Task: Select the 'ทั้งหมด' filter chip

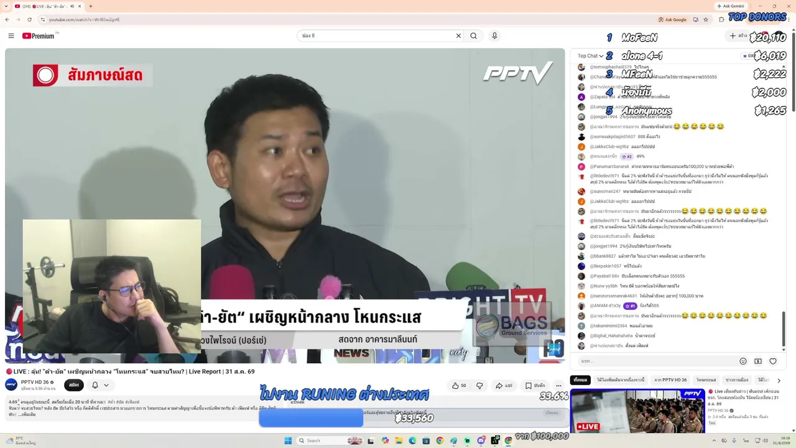Action: tap(580, 380)
